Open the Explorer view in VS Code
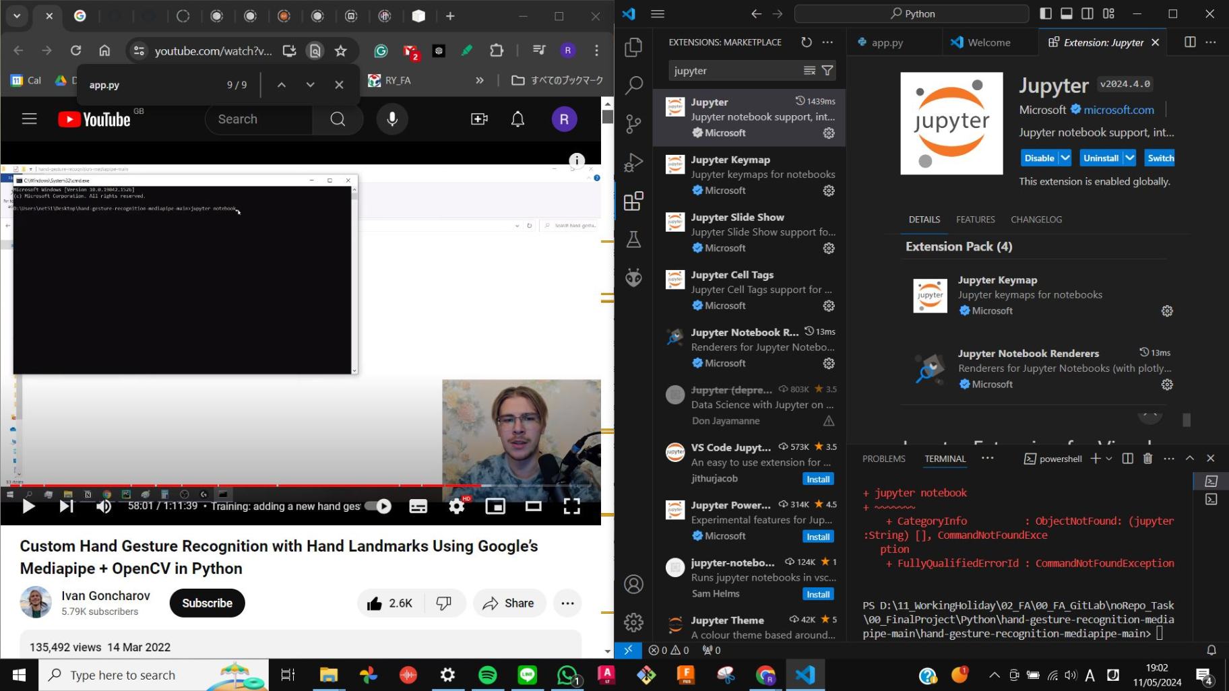 [x=633, y=47]
